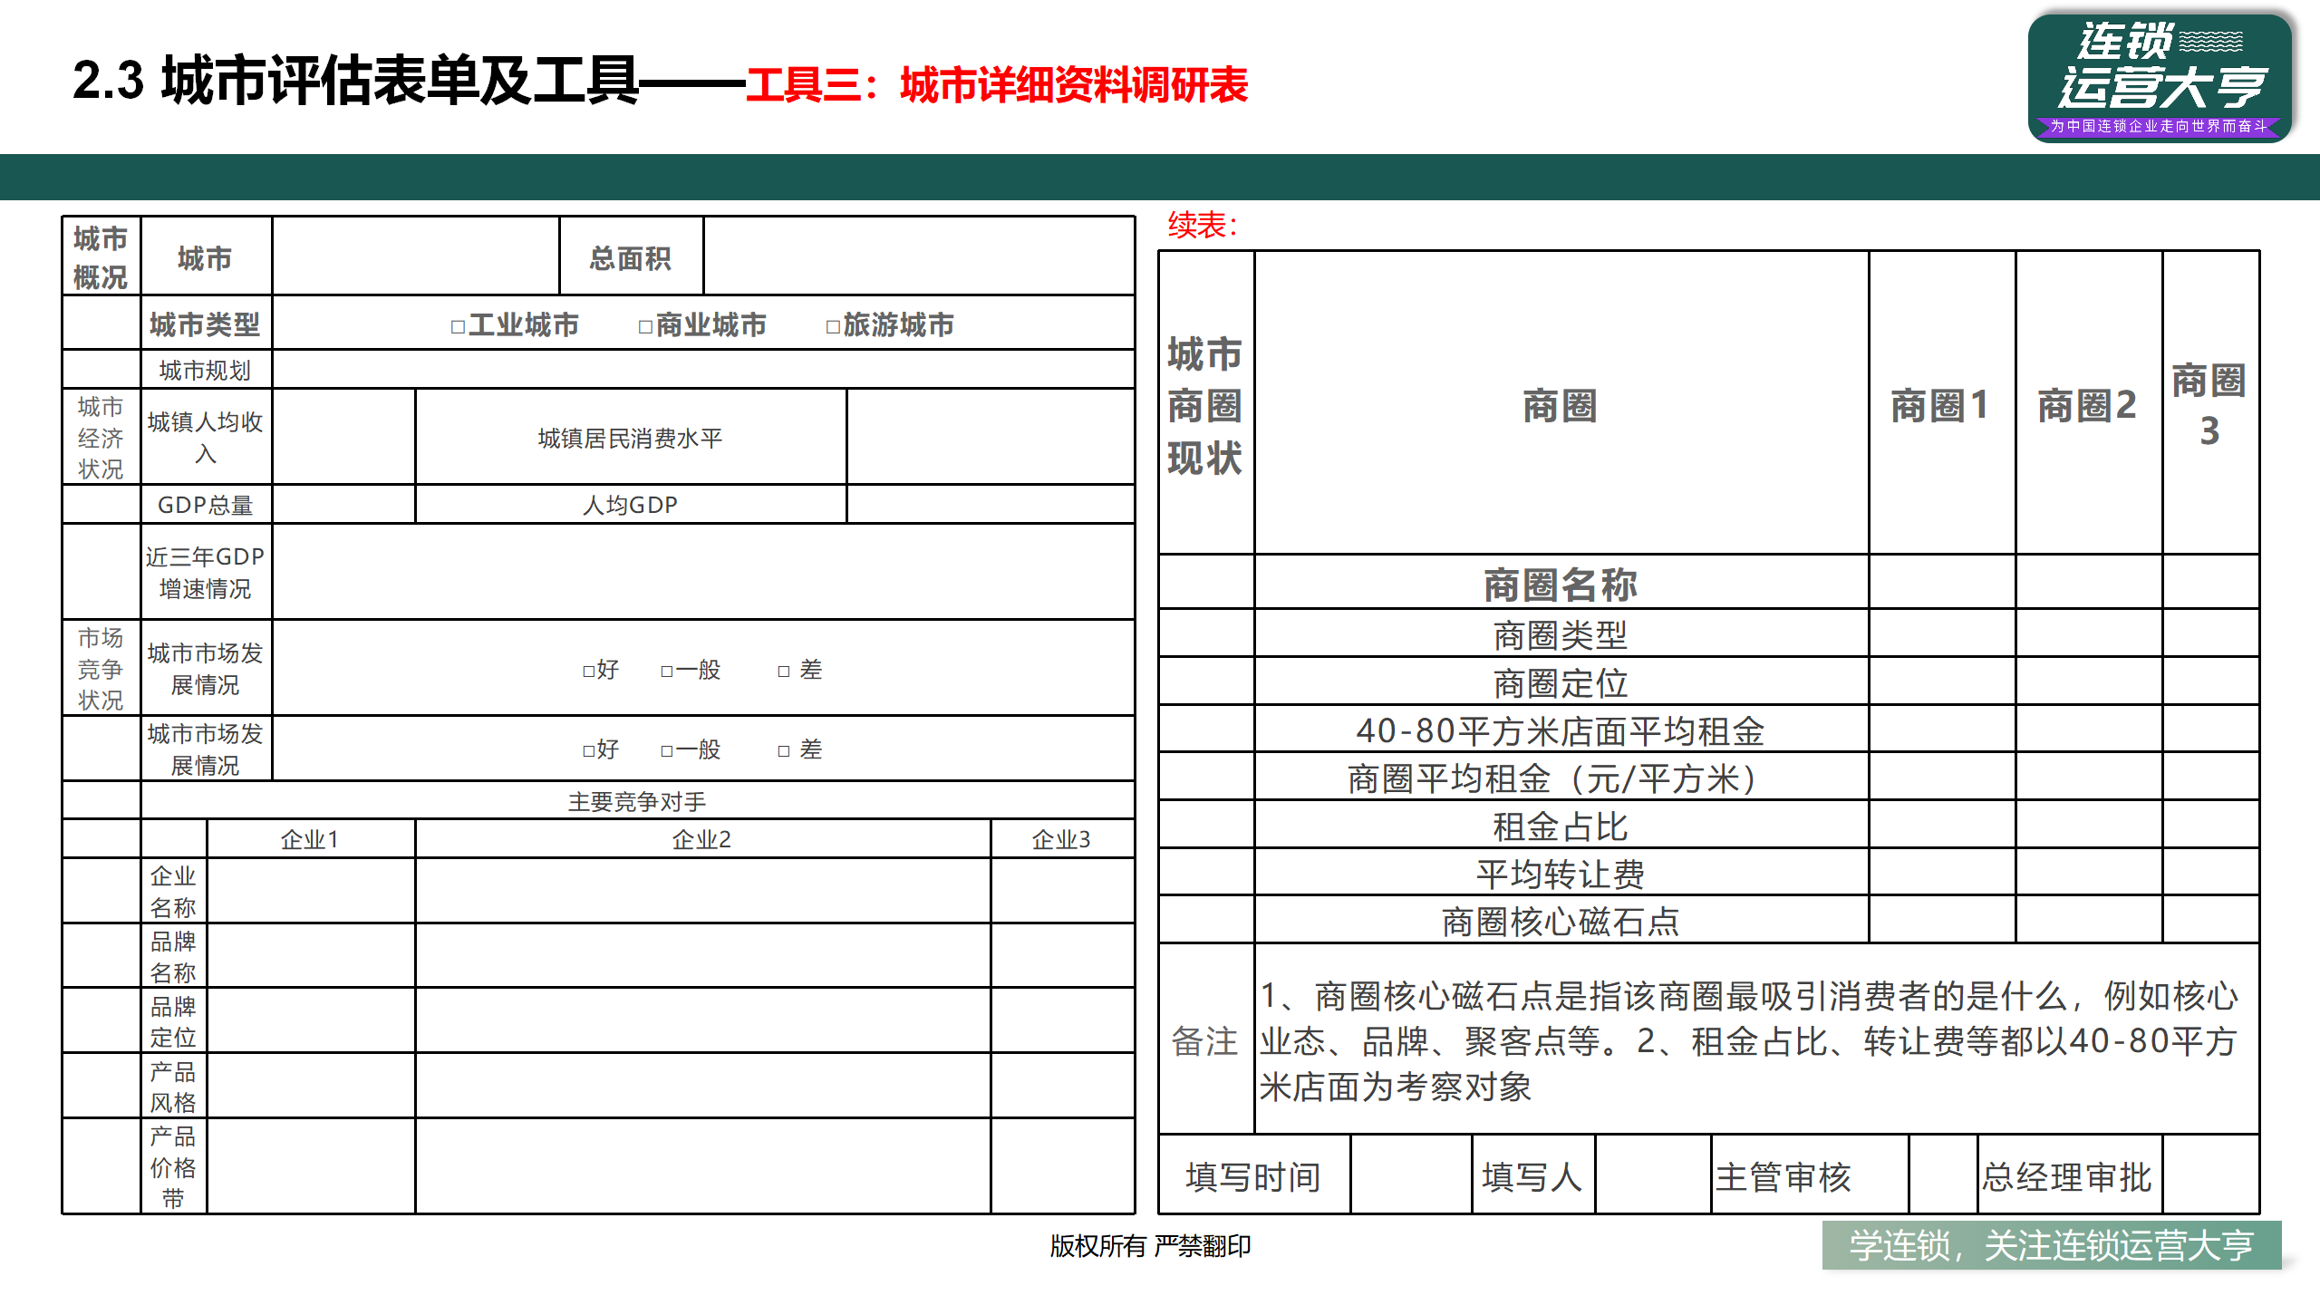Click the 企业名称 row label
This screenshot has width=2320, height=1305.
[173, 891]
